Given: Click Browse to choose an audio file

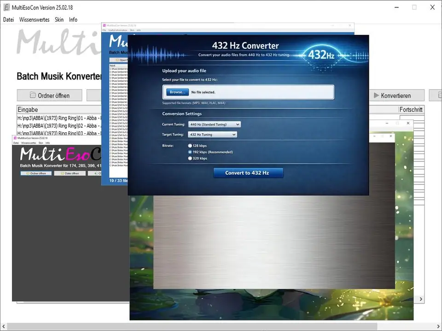Looking at the screenshot, I should pos(177,92).
